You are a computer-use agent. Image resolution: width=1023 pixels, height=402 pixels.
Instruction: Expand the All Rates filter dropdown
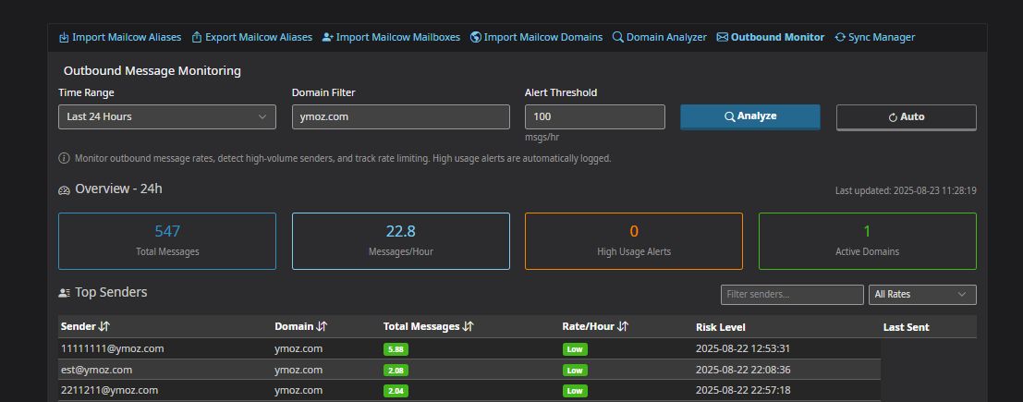pos(922,295)
